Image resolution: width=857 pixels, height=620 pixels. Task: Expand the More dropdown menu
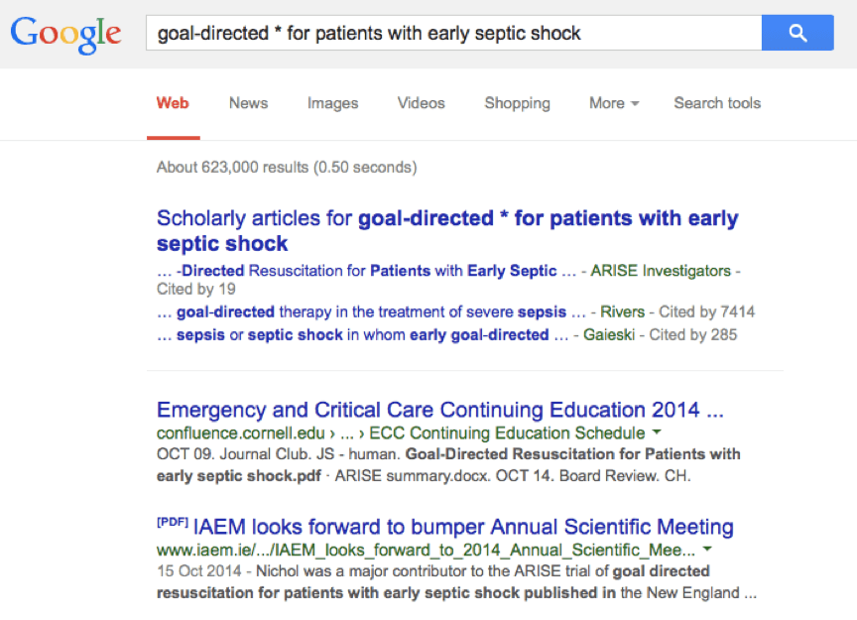coord(614,103)
